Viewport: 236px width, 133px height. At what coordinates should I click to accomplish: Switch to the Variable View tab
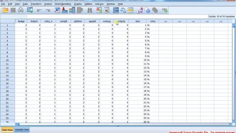[x=22, y=130]
